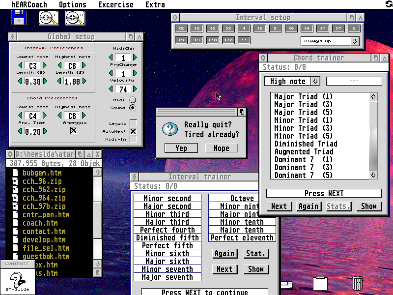Open the Options menu
The image size is (393, 295).
pos(73,4)
